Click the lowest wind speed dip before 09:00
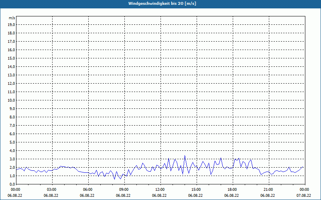This screenshot has width=321, height=200. click(115, 179)
